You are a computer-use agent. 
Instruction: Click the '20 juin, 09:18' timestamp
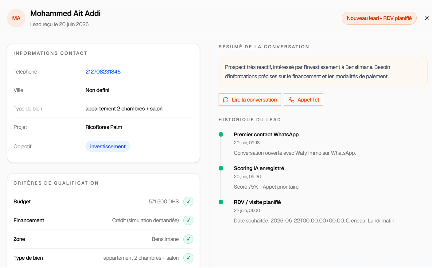(x=247, y=143)
